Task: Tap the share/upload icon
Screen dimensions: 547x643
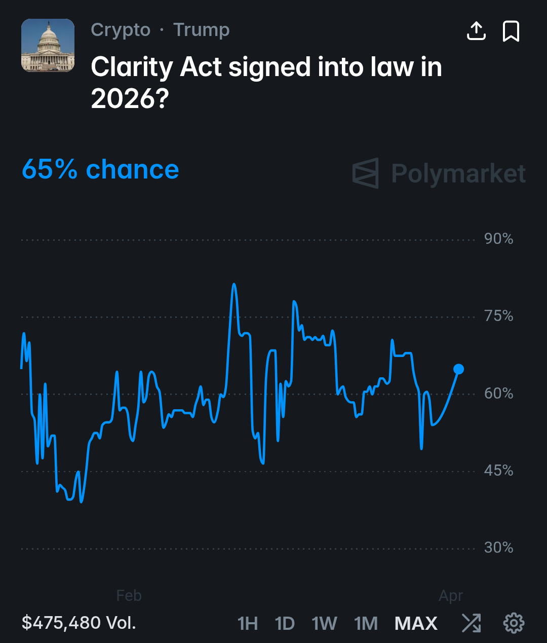Action: (476, 31)
